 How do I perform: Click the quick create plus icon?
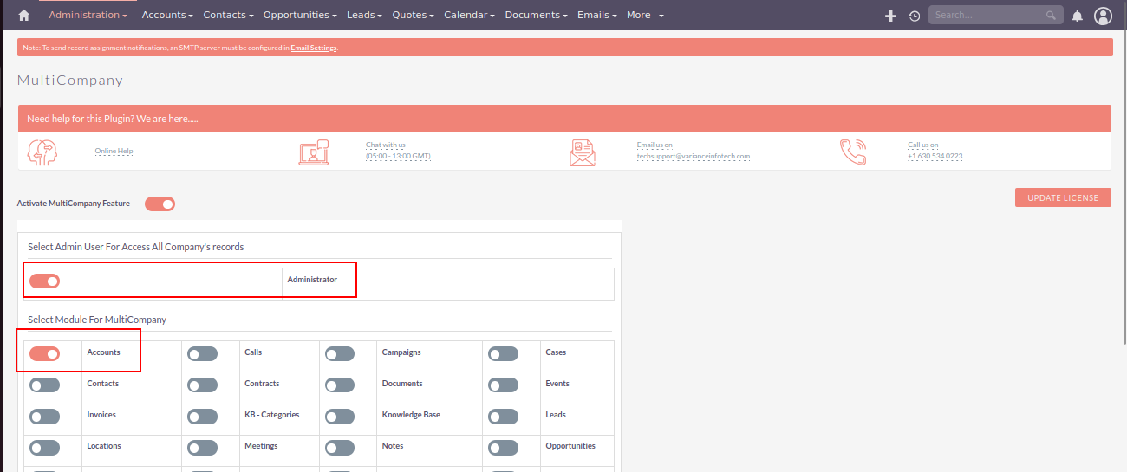(x=890, y=16)
